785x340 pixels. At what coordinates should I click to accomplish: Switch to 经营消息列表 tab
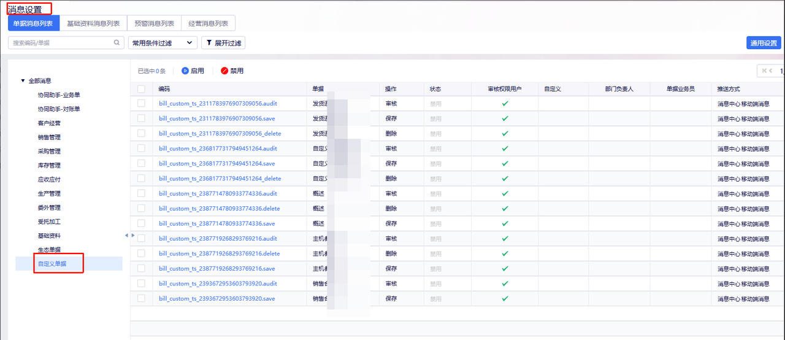209,23
